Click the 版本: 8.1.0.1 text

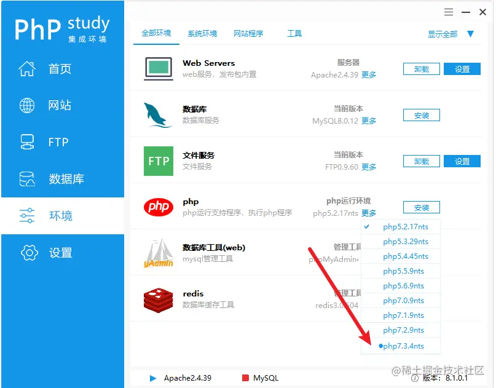pyautogui.click(x=445, y=378)
